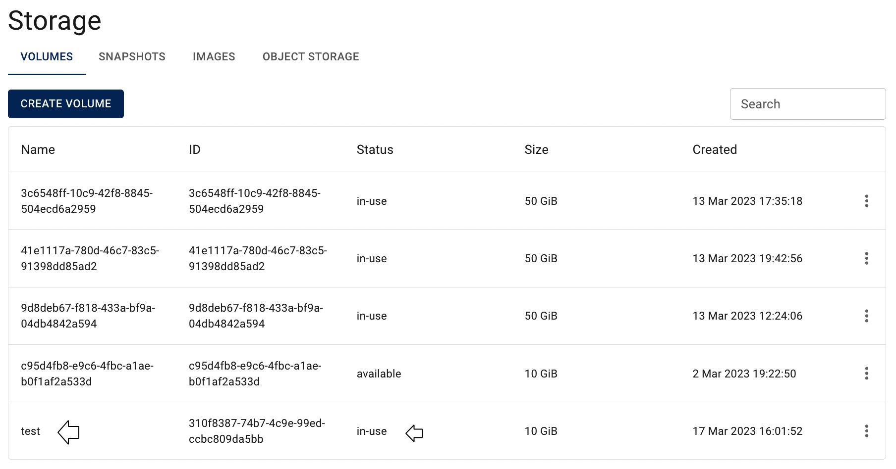The height and width of the screenshot is (469, 896).
Task: Click the ID cell of volume 9d8deb67
Action: pos(256,316)
